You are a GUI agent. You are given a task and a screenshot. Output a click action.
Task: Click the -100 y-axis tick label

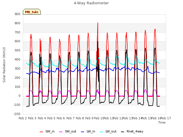pos(17,105)
